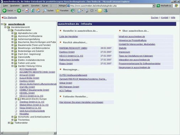
Task: Collapse the Produkthersteller tree node
Action: point(9,30)
